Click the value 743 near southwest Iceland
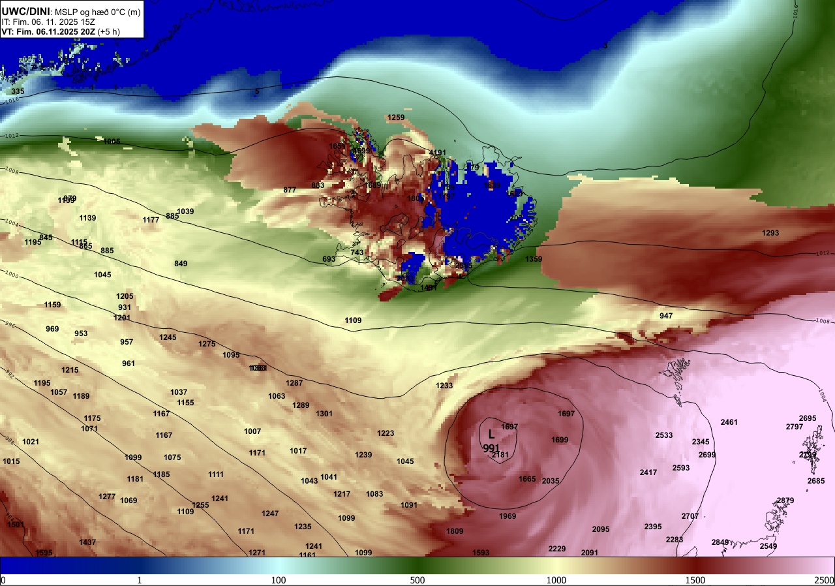The width and height of the screenshot is (835, 586). point(357,253)
